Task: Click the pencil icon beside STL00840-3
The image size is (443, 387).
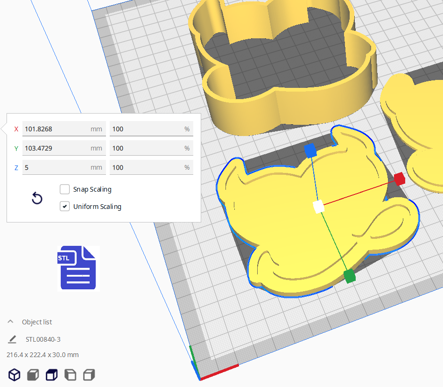Action: point(12,339)
